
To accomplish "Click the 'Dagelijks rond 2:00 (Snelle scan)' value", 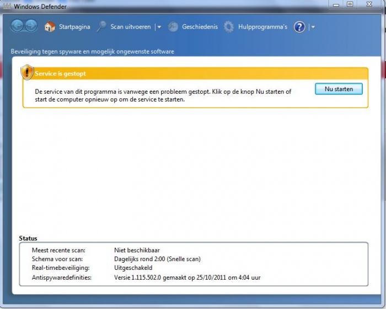I will click(157, 259).
